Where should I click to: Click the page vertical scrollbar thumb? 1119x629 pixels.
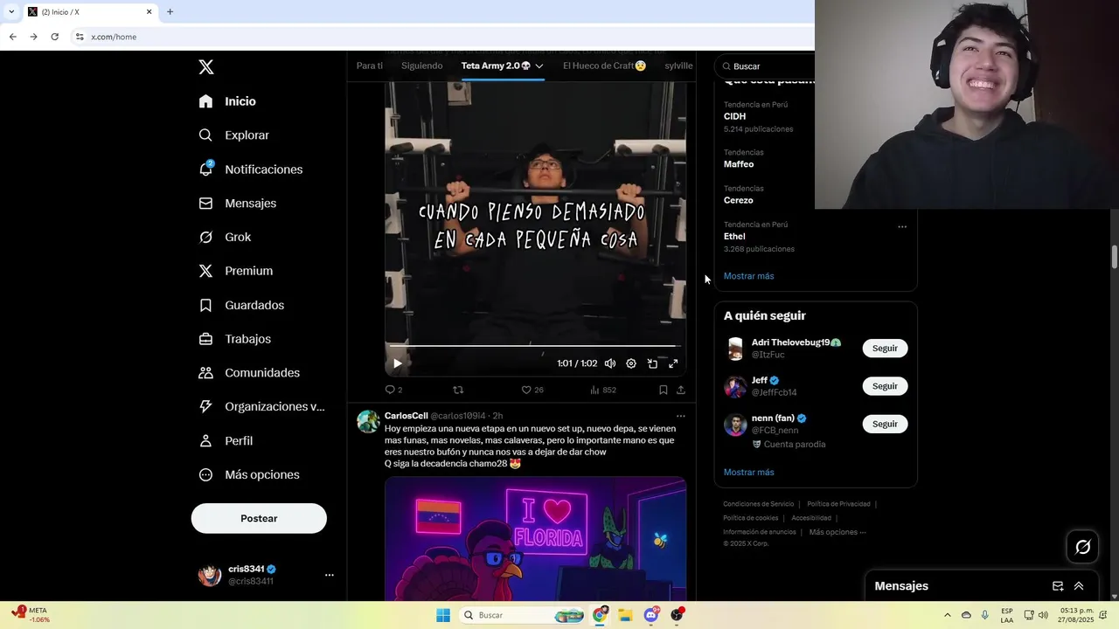pos(1115,258)
